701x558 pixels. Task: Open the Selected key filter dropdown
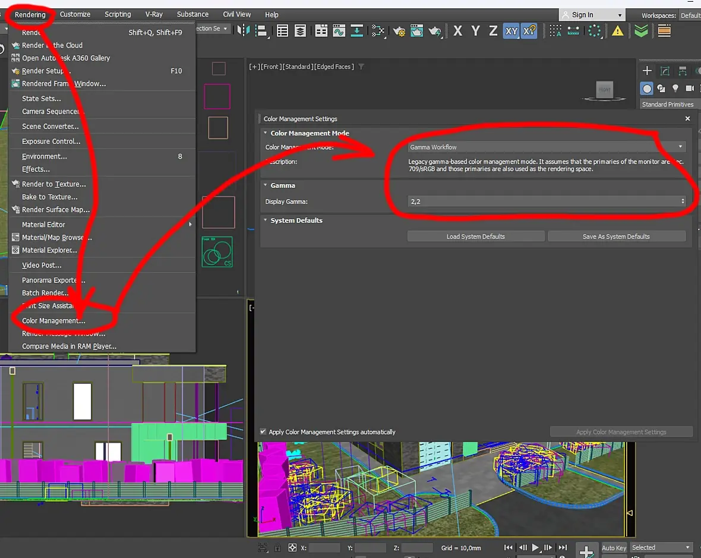pos(661,547)
